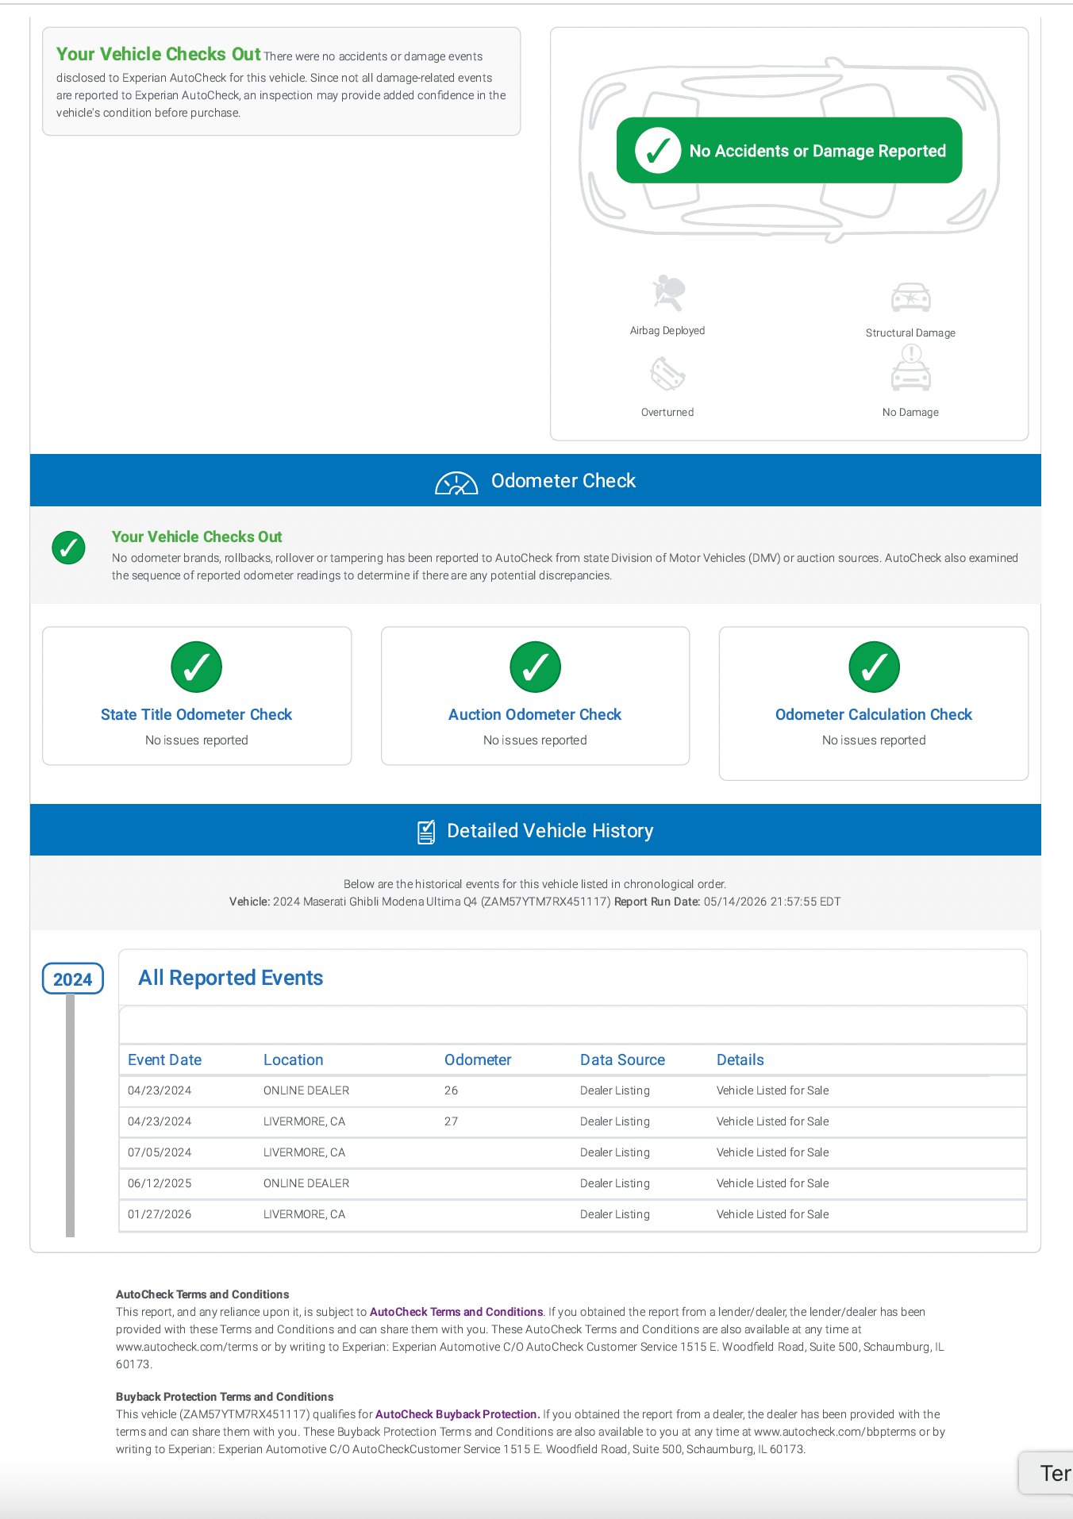The image size is (1073, 1519).
Task: Click the partially visible Terms button
Action: pyautogui.click(x=1048, y=1473)
